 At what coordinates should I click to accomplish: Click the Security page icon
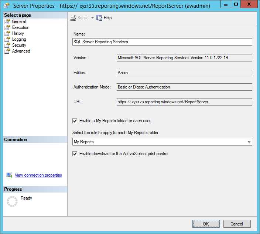(7, 45)
